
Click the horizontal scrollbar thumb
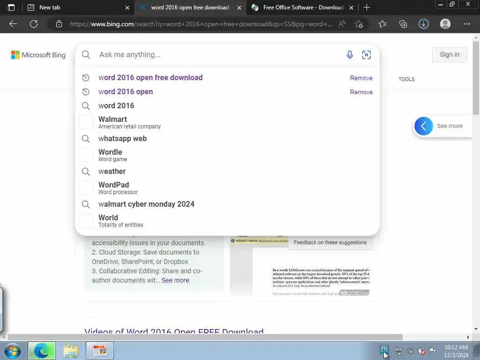(x=205, y=337)
